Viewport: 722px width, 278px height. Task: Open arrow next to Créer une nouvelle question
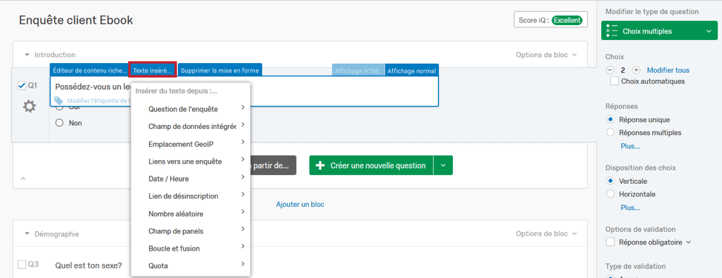tap(443, 165)
